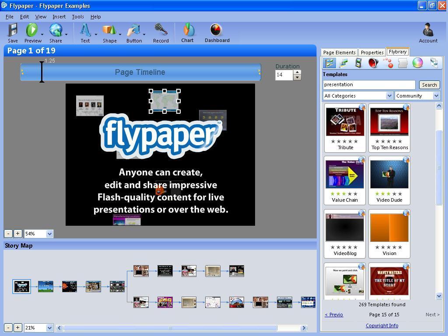Image resolution: width=448 pixels, height=336 pixels.
Task: Open the File menu
Action: (x=10, y=17)
